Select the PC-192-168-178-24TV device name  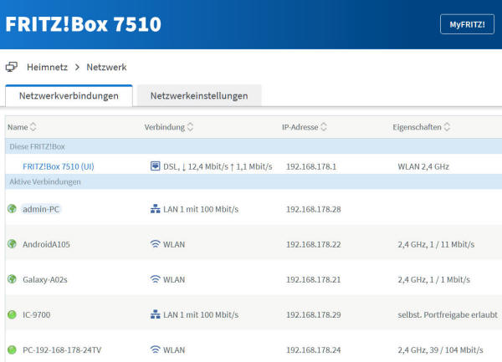(62, 349)
